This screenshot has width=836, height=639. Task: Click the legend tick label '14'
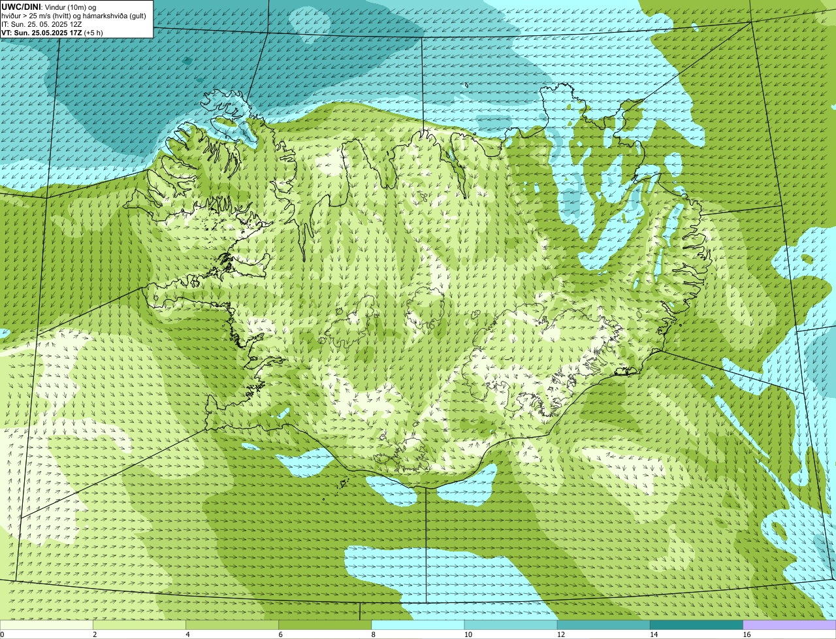(x=653, y=634)
